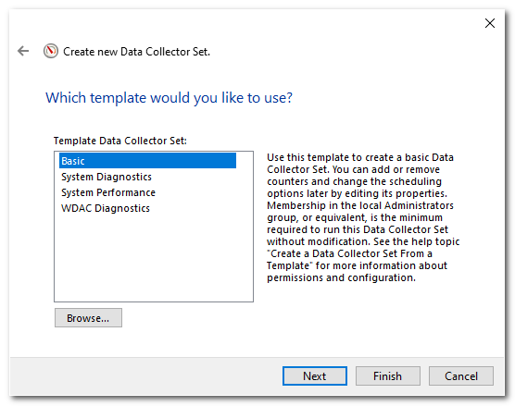Click blank gray footer left of Next
This screenshot has height=406, width=515.
coord(144,375)
